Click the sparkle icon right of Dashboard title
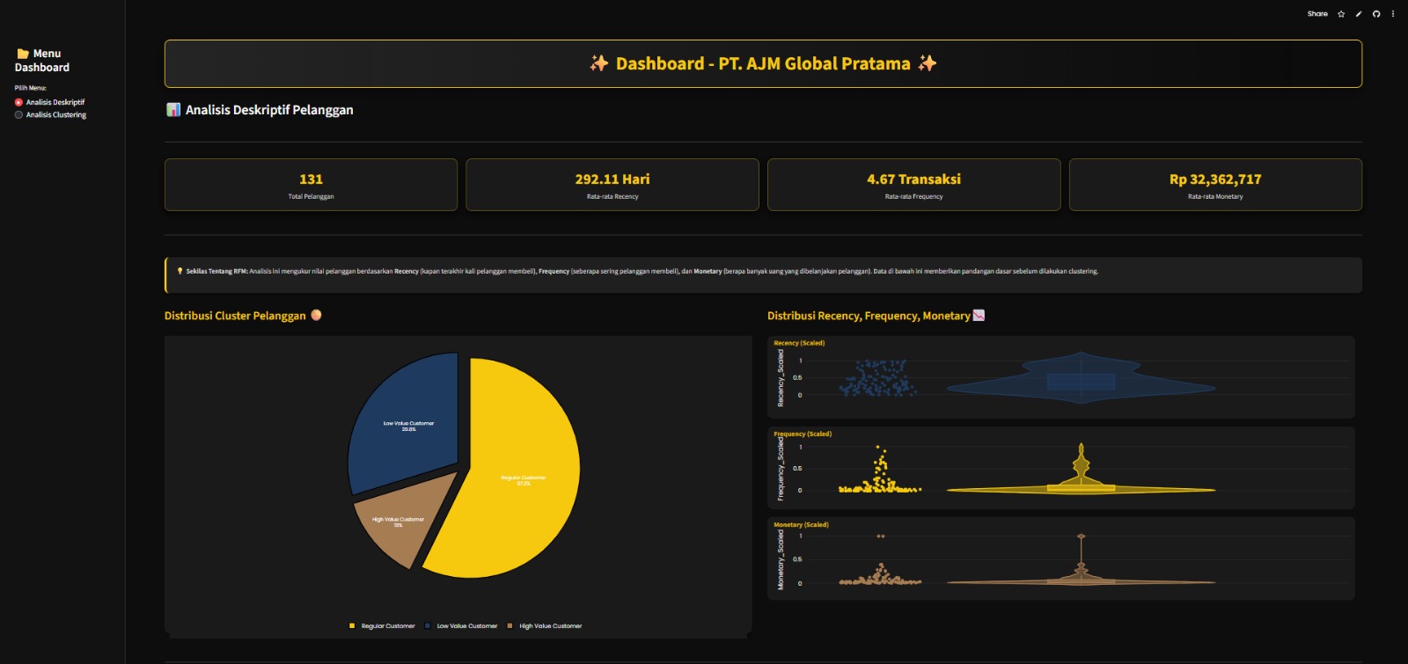Image resolution: width=1408 pixels, height=664 pixels. pos(928,63)
